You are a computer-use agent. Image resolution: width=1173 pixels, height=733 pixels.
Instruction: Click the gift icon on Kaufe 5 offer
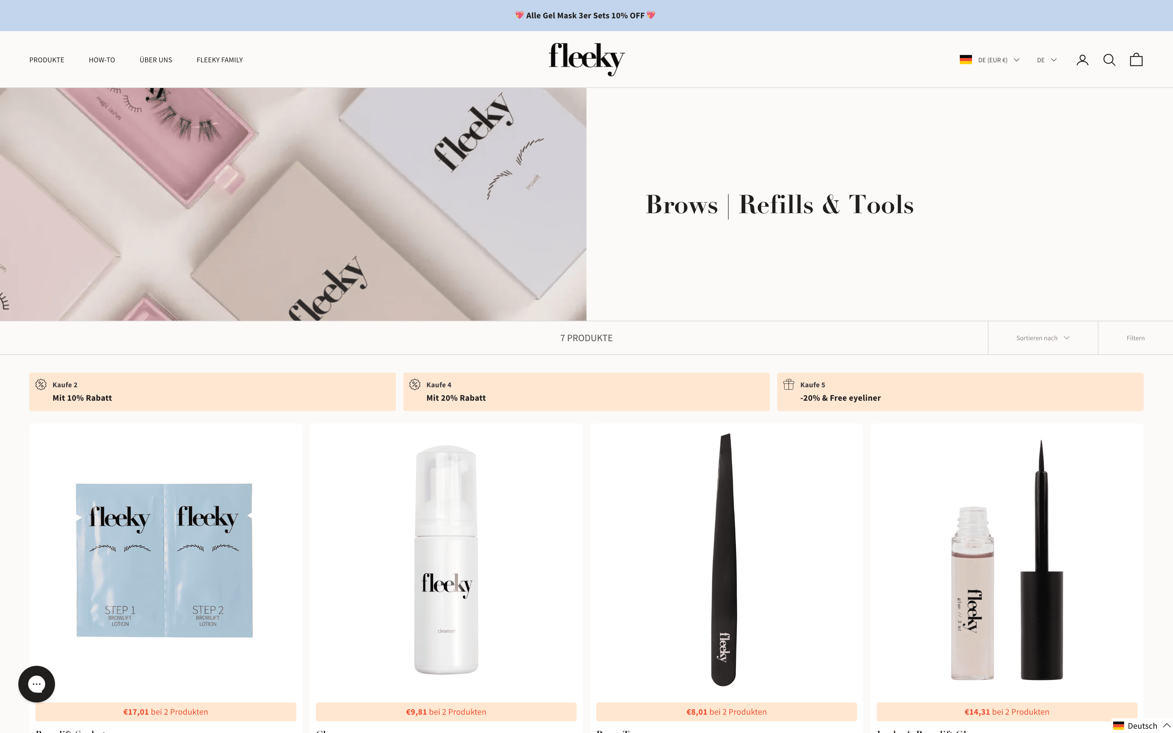tap(789, 385)
